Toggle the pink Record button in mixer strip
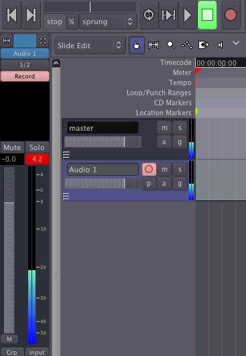Viewport: 246px width, 356px height. pyautogui.click(x=25, y=76)
